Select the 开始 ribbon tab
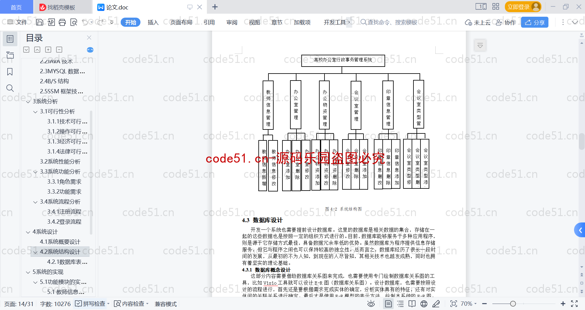 (x=130, y=22)
